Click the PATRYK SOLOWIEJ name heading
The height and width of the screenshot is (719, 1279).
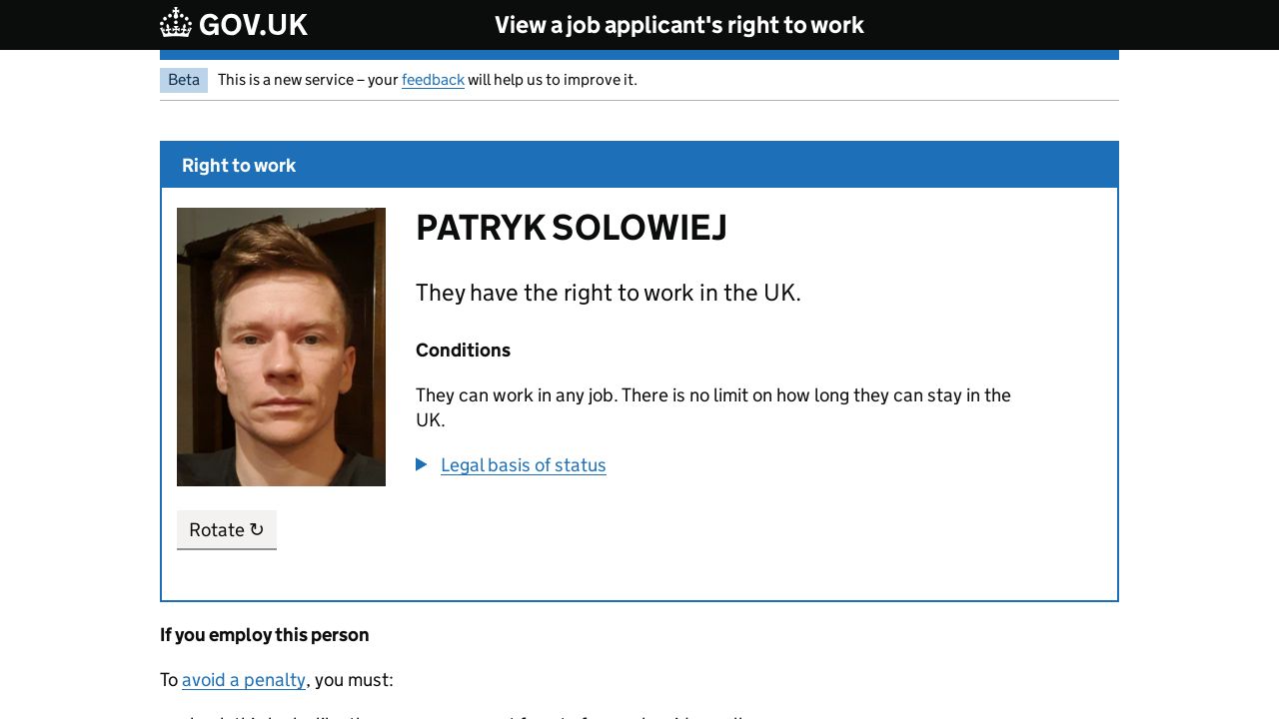tap(571, 228)
